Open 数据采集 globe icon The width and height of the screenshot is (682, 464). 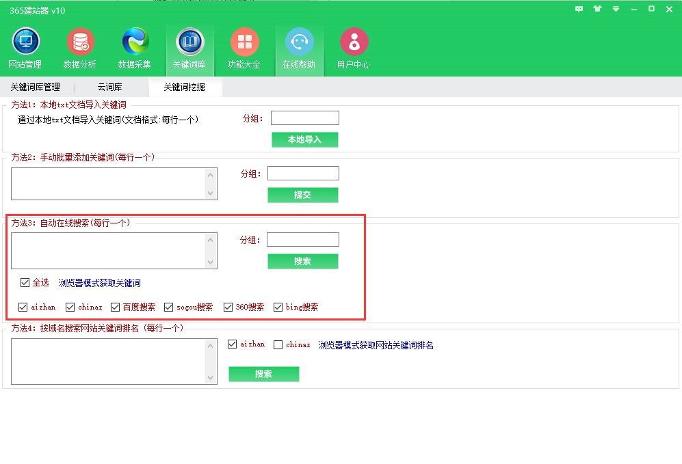point(135,42)
